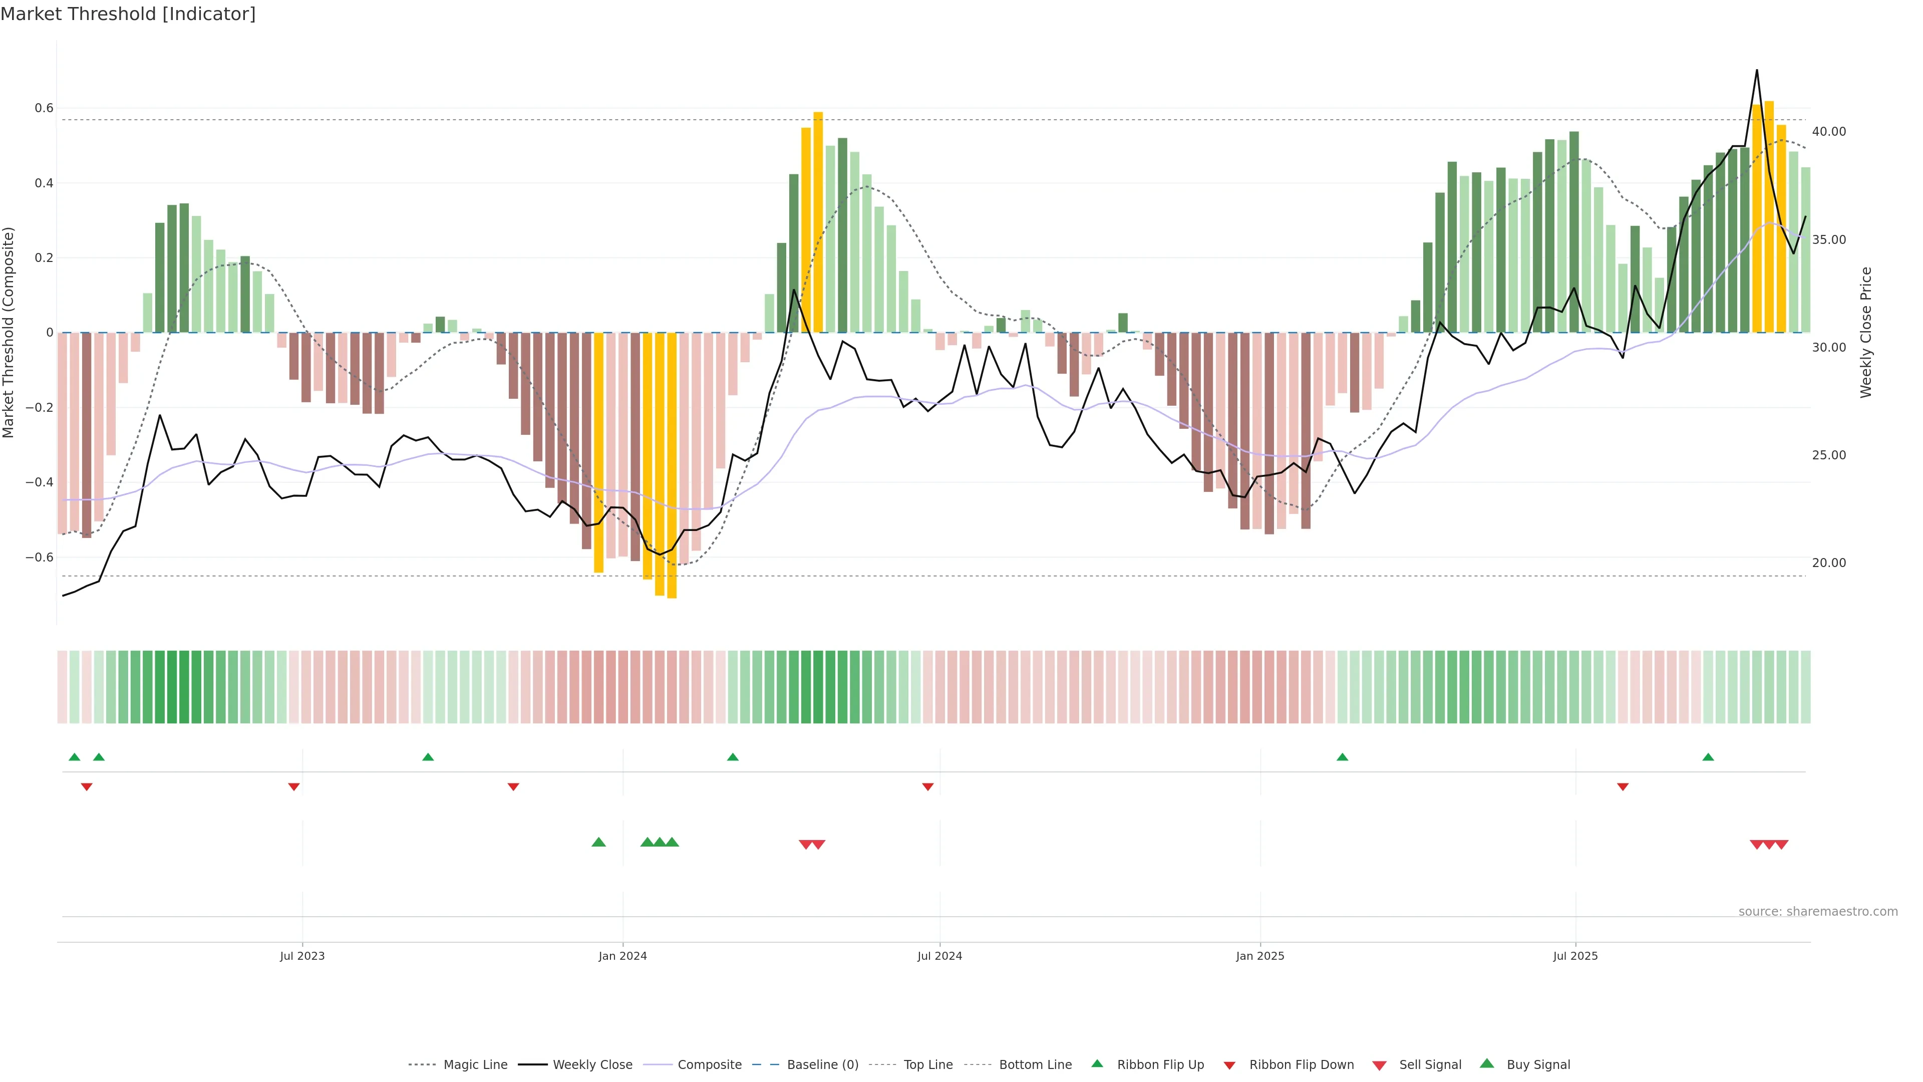Click the Ribbon Flip Up marker near February 2025

1342,757
